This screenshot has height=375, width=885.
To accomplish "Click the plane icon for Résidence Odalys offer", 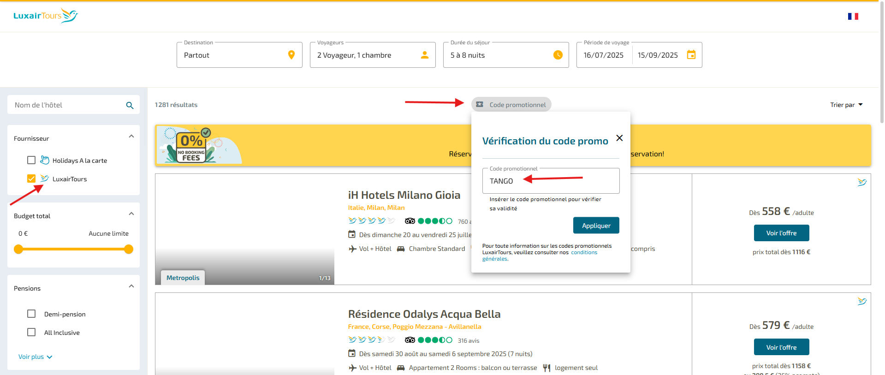I will [352, 368].
